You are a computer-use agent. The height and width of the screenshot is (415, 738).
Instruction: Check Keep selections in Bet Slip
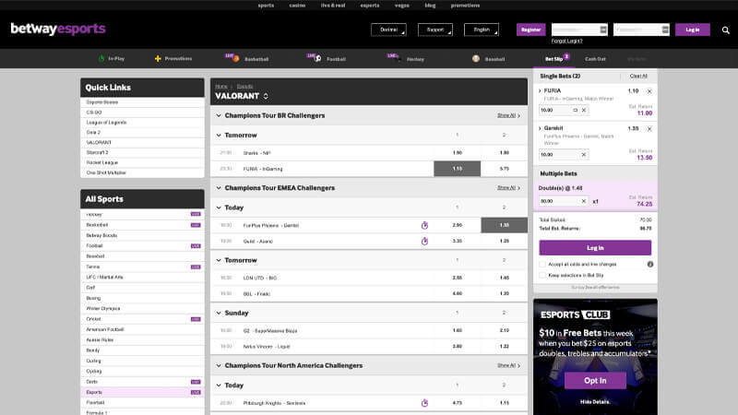pyautogui.click(x=542, y=275)
